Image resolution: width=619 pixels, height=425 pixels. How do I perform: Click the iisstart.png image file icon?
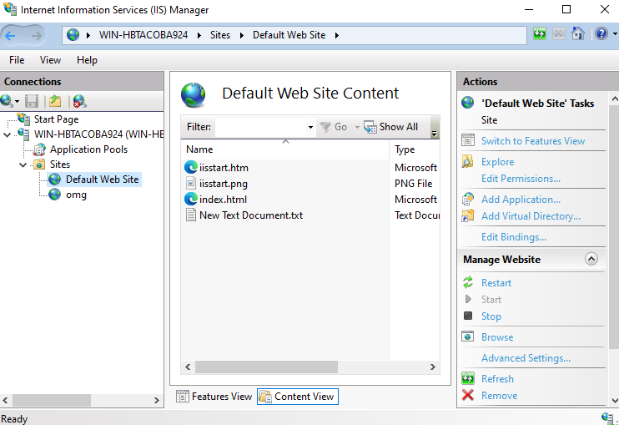coord(191,183)
